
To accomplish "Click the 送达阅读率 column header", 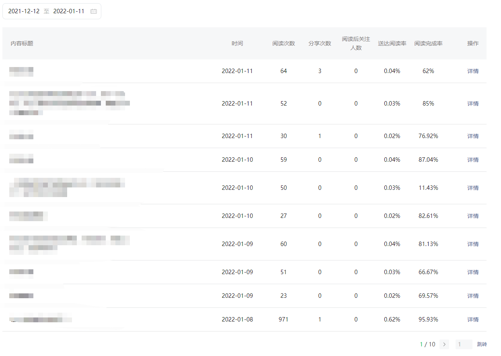I will tap(392, 43).
